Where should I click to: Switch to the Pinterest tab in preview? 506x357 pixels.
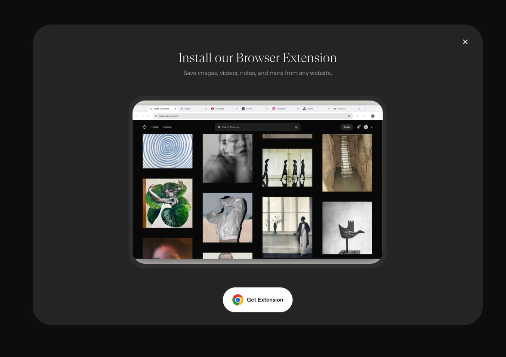tap(224, 109)
